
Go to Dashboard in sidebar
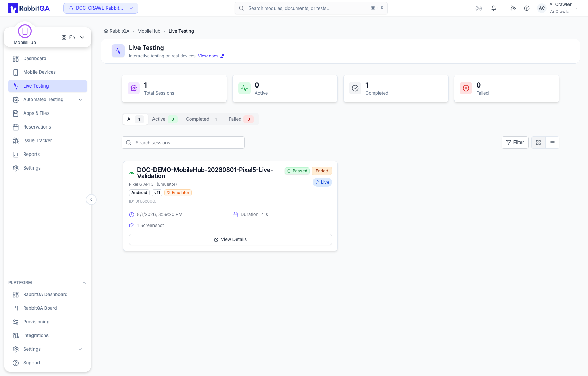pyautogui.click(x=48, y=59)
